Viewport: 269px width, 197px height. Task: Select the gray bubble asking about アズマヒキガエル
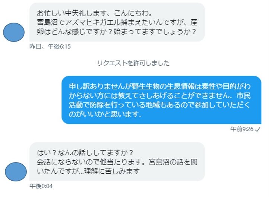(x=117, y=22)
